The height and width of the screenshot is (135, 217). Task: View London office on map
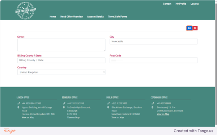[28, 117]
